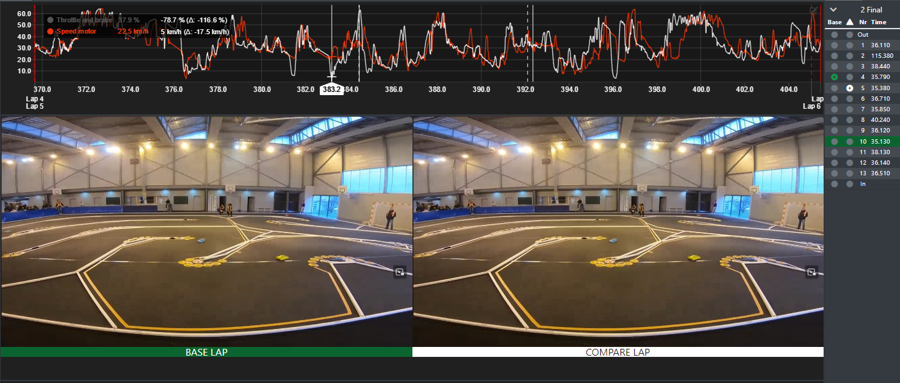This screenshot has height=383, width=900.
Task: Collapse the 2 Final session chevron
Action: pos(834,9)
